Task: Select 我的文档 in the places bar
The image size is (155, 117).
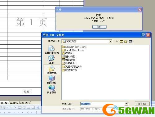Action: point(51,70)
